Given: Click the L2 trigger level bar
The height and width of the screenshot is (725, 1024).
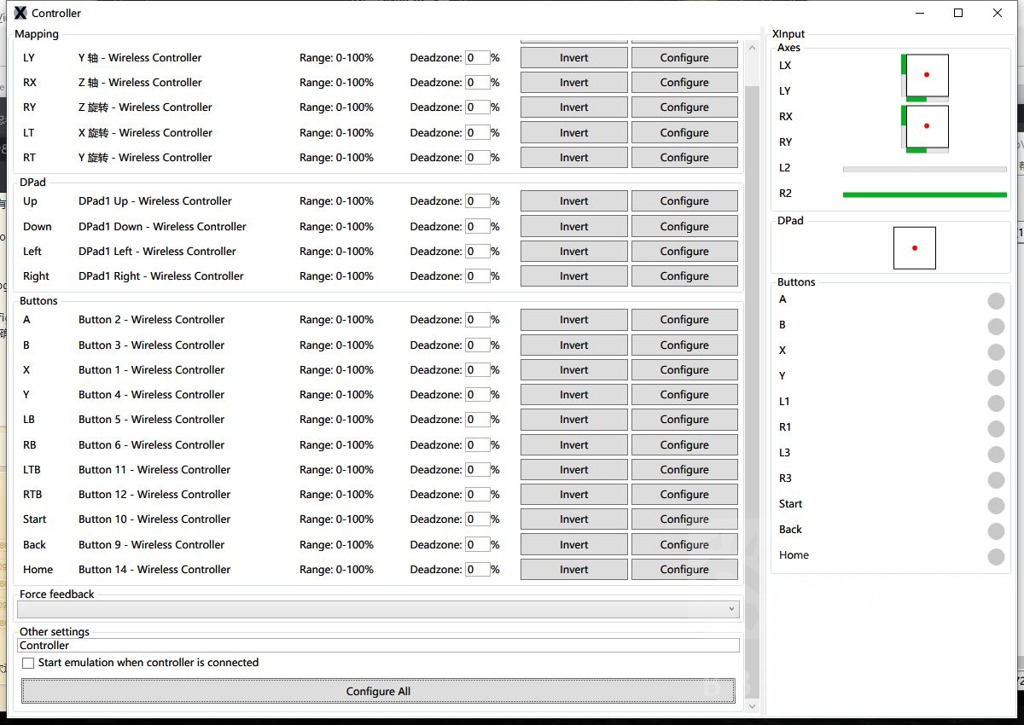Looking at the screenshot, I should point(925,169).
